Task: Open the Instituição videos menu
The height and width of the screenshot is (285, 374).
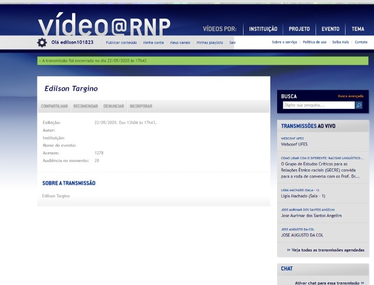Action: 263,29
